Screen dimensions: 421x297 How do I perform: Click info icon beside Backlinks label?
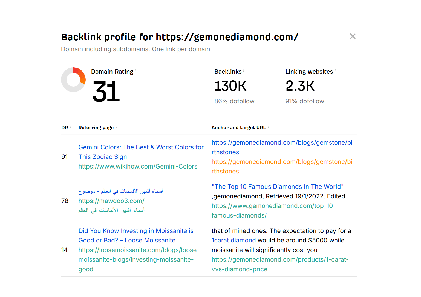(244, 71)
